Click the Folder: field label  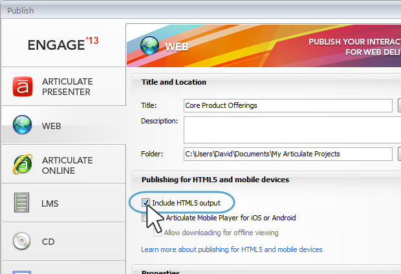point(152,154)
